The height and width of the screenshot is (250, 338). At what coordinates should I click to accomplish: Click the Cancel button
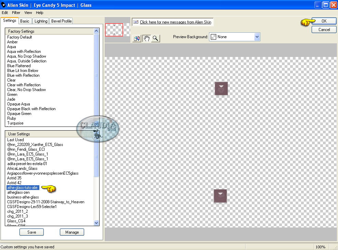324,30
